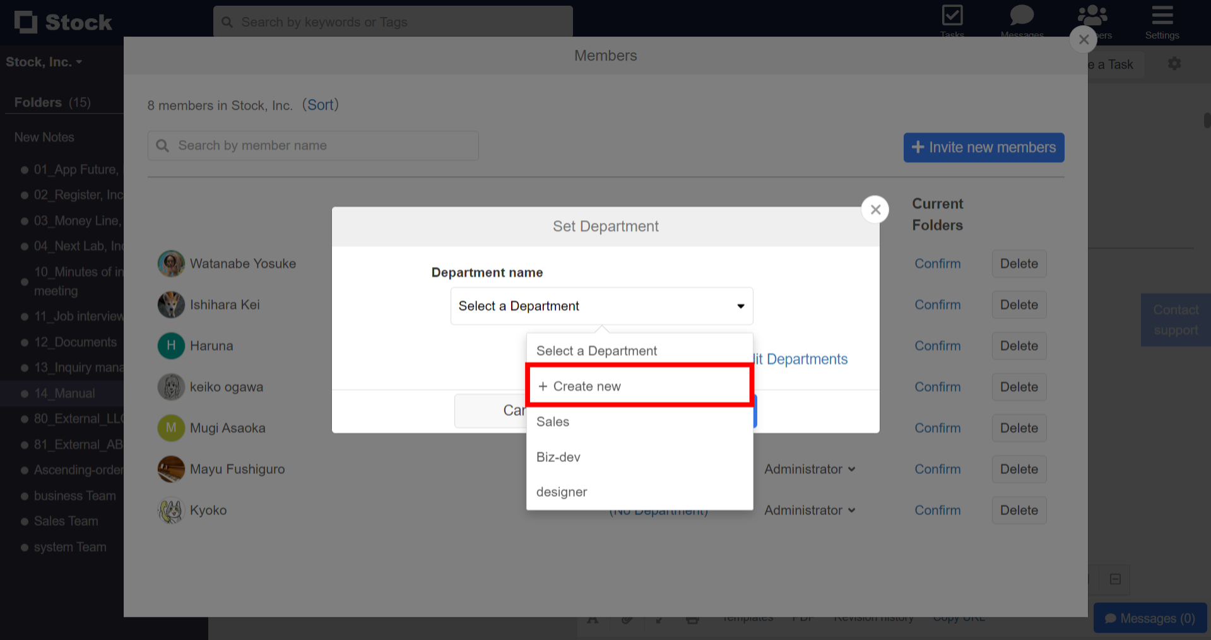This screenshot has height=640, width=1211.
Task: Open Messages chat bubble icon in top bar
Action: [1022, 17]
